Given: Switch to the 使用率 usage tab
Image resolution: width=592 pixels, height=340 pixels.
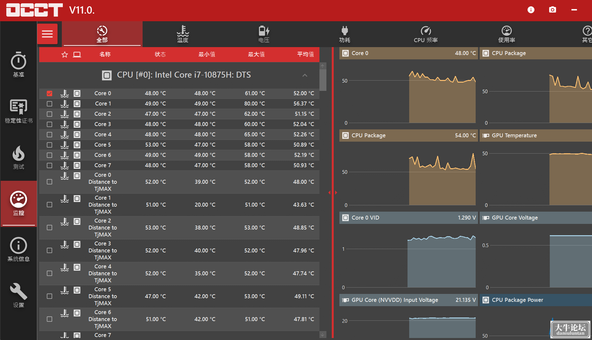Looking at the screenshot, I should coord(507,34).
